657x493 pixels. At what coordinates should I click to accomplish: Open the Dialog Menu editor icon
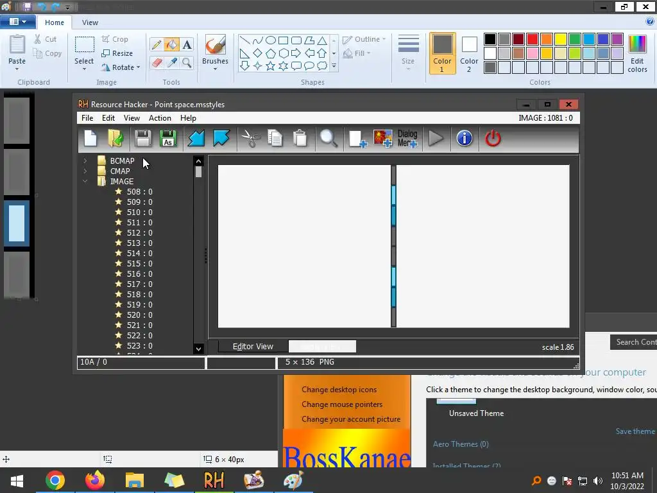[407, 139]
